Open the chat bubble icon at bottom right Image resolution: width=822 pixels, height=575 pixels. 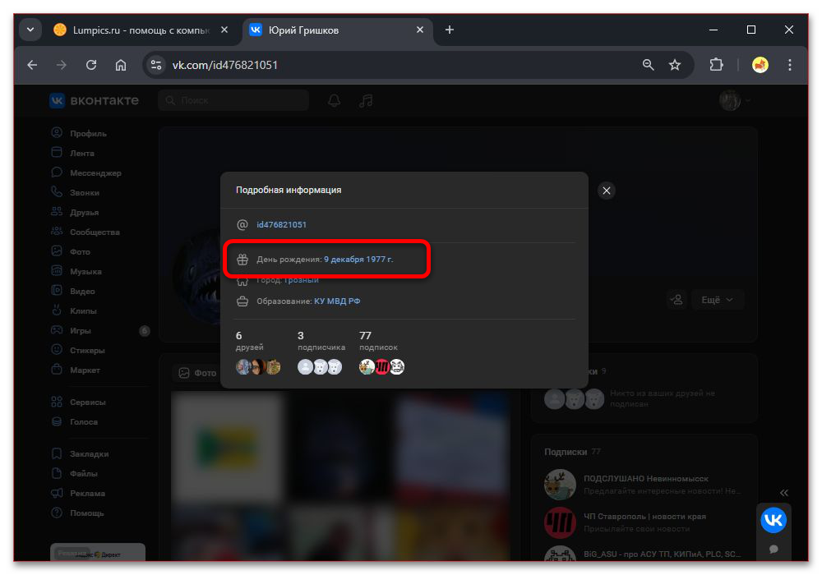[774, 550]
